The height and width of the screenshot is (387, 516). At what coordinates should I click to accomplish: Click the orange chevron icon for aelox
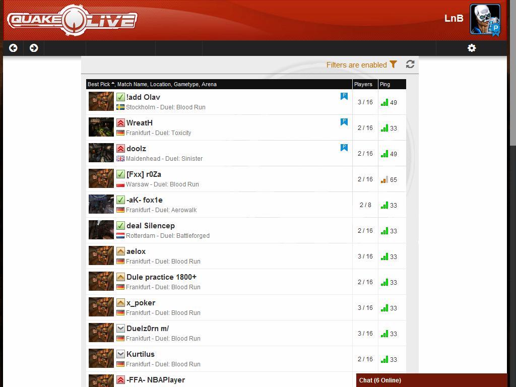pyautogui.click(x=120, y=251)
